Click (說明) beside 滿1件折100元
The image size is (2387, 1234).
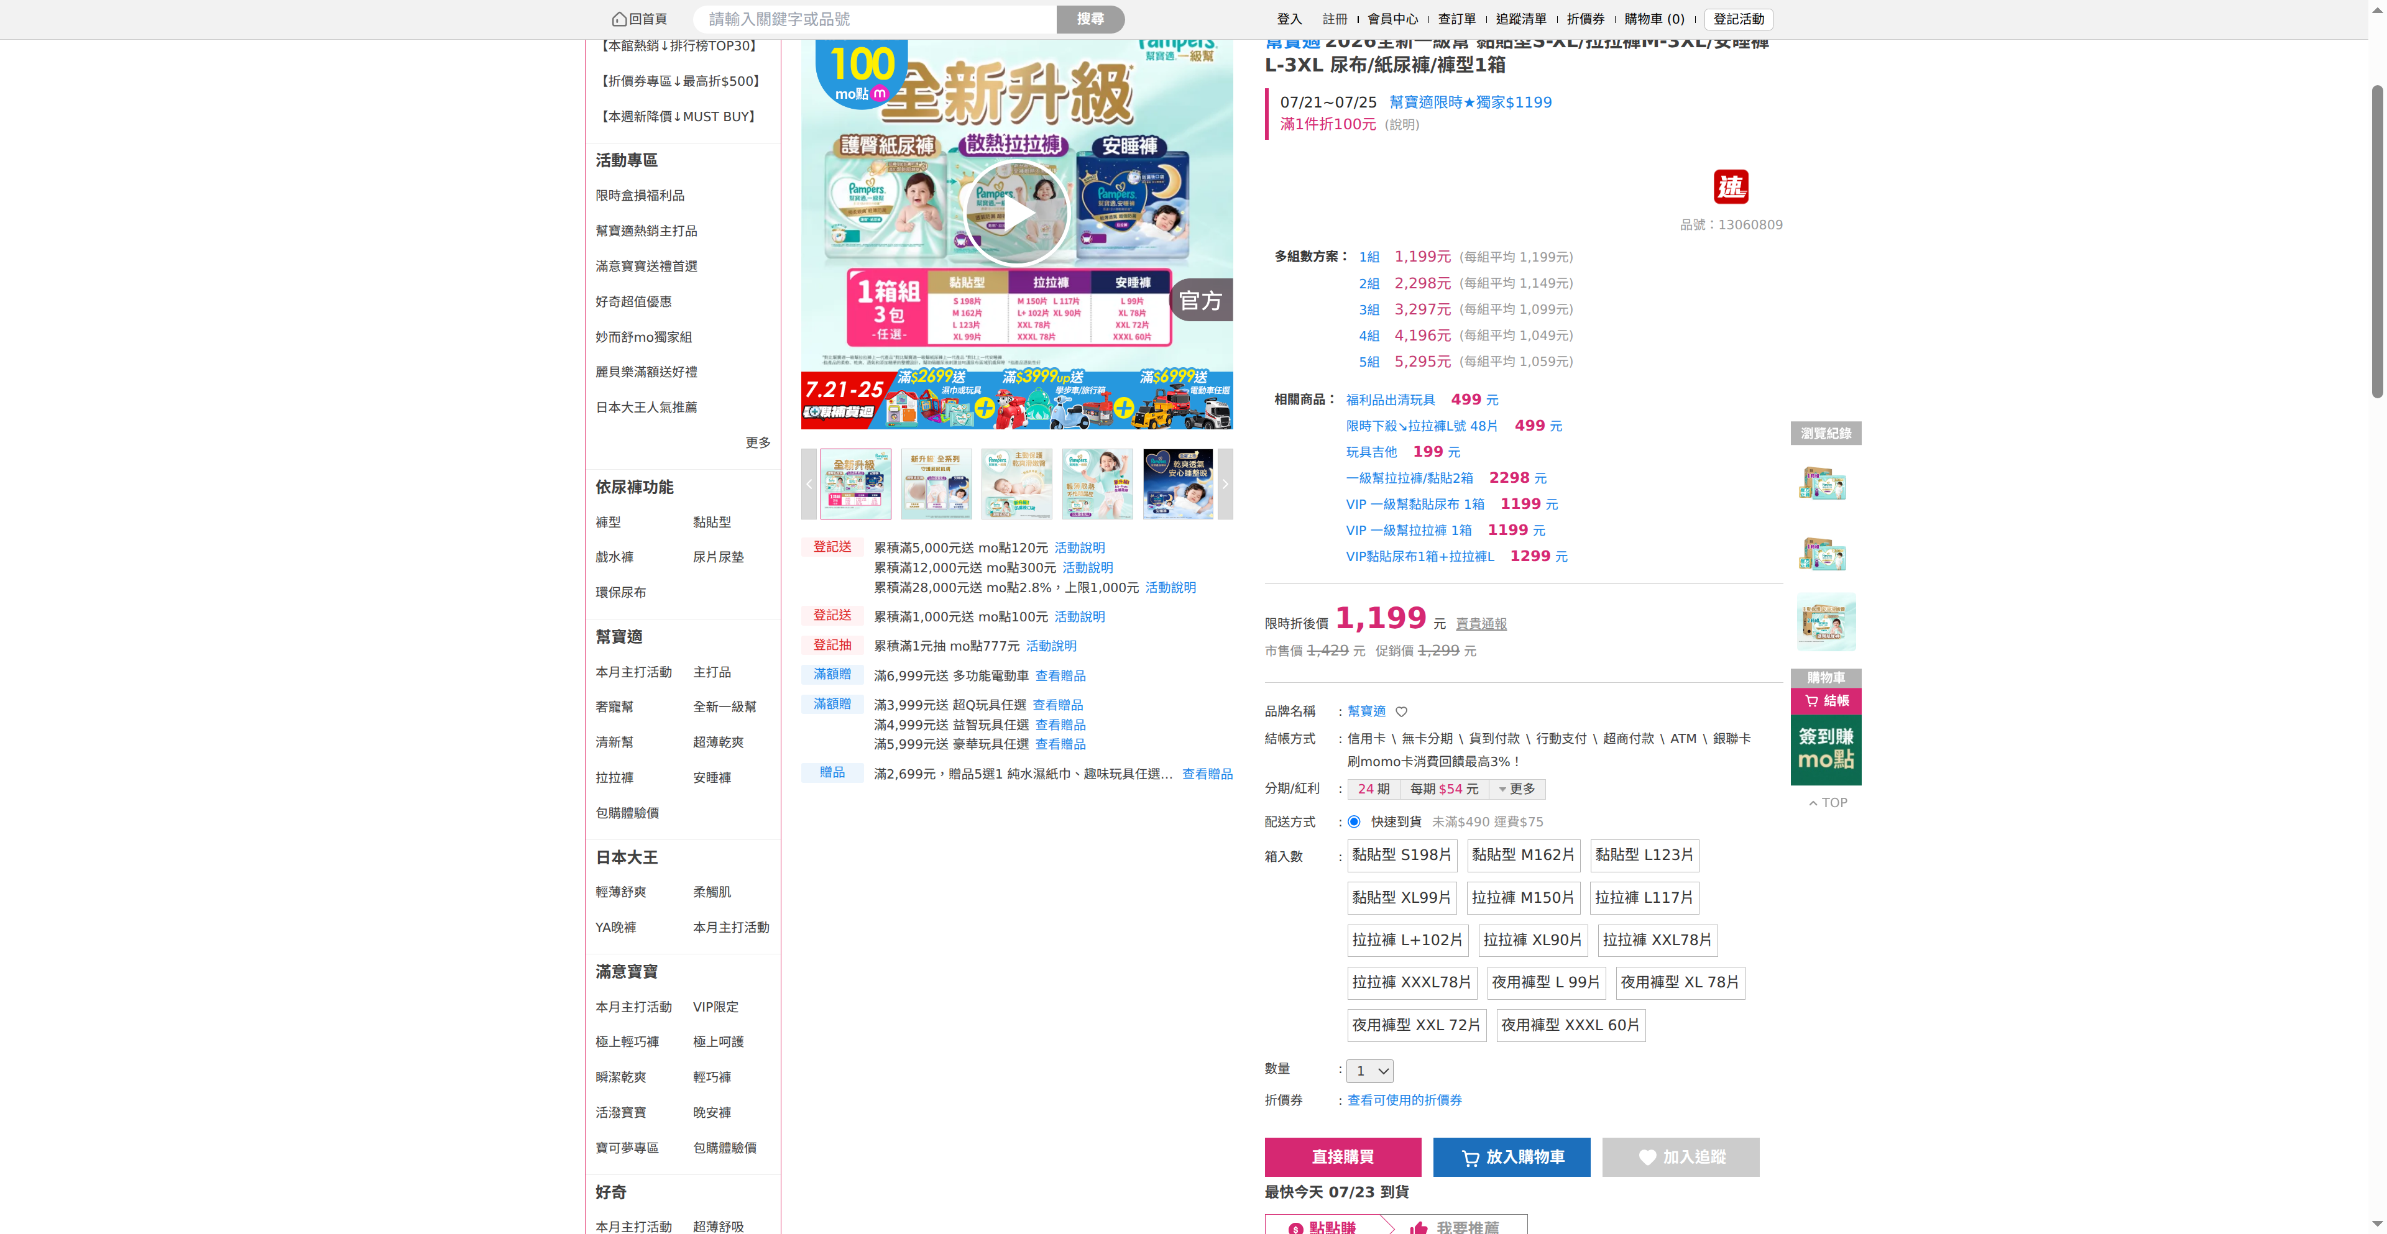pos(1401,125)
